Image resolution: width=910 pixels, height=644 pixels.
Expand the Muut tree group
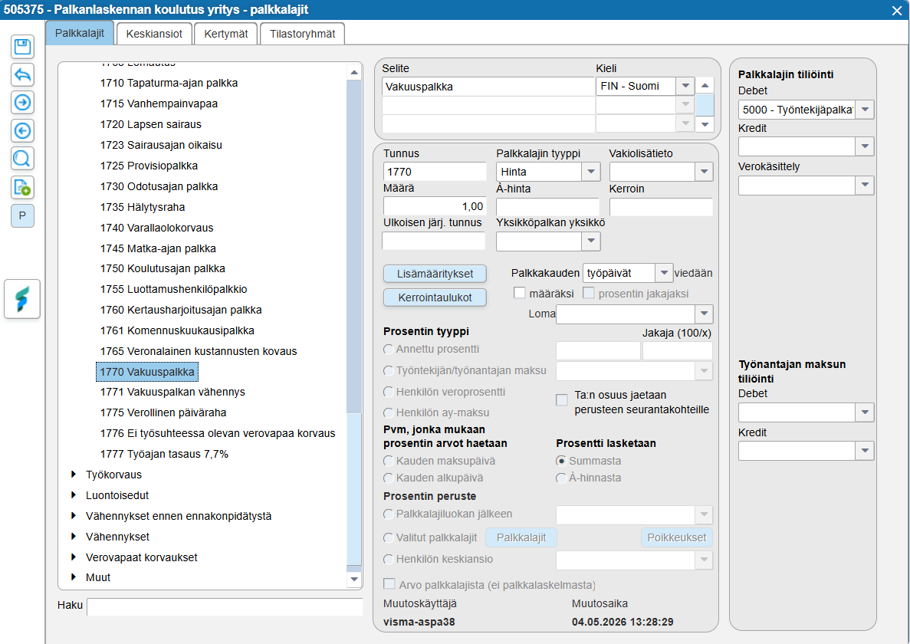[74, 577]
